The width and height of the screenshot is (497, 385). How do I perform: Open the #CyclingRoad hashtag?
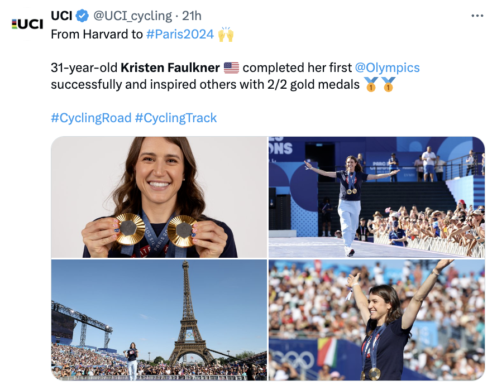pyautogui.click(x=91, y=118)
